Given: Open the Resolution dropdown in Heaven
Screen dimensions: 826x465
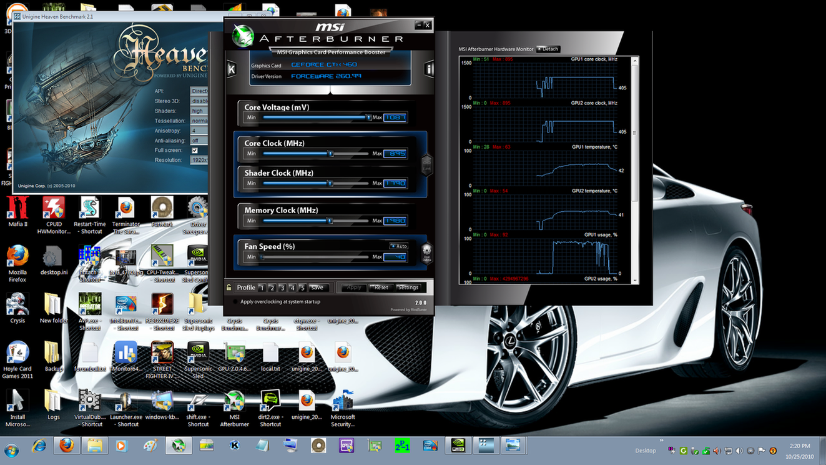Looking at the screenshot, I should 199,160.
